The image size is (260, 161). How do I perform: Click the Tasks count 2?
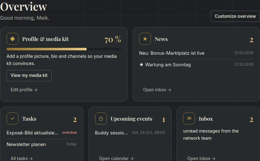click(75, 119)
